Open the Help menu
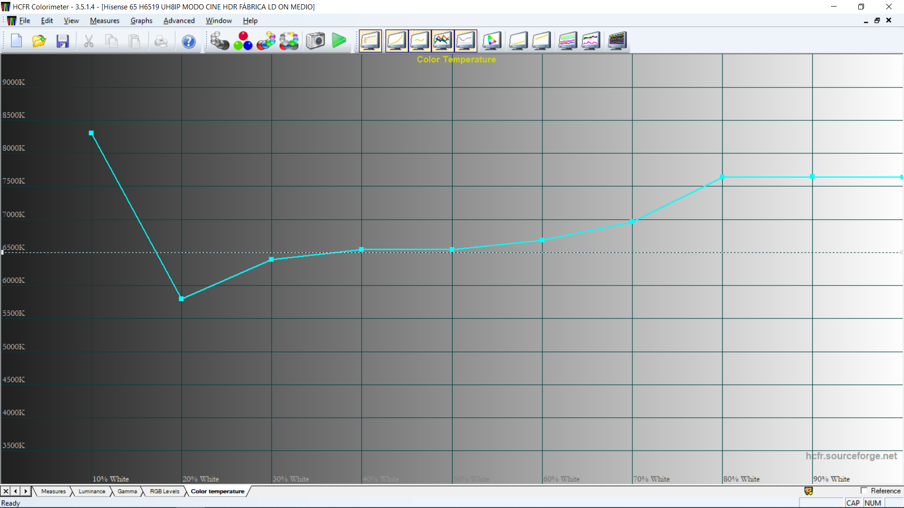This screenshot has height=508, width=904. point(250,21)
